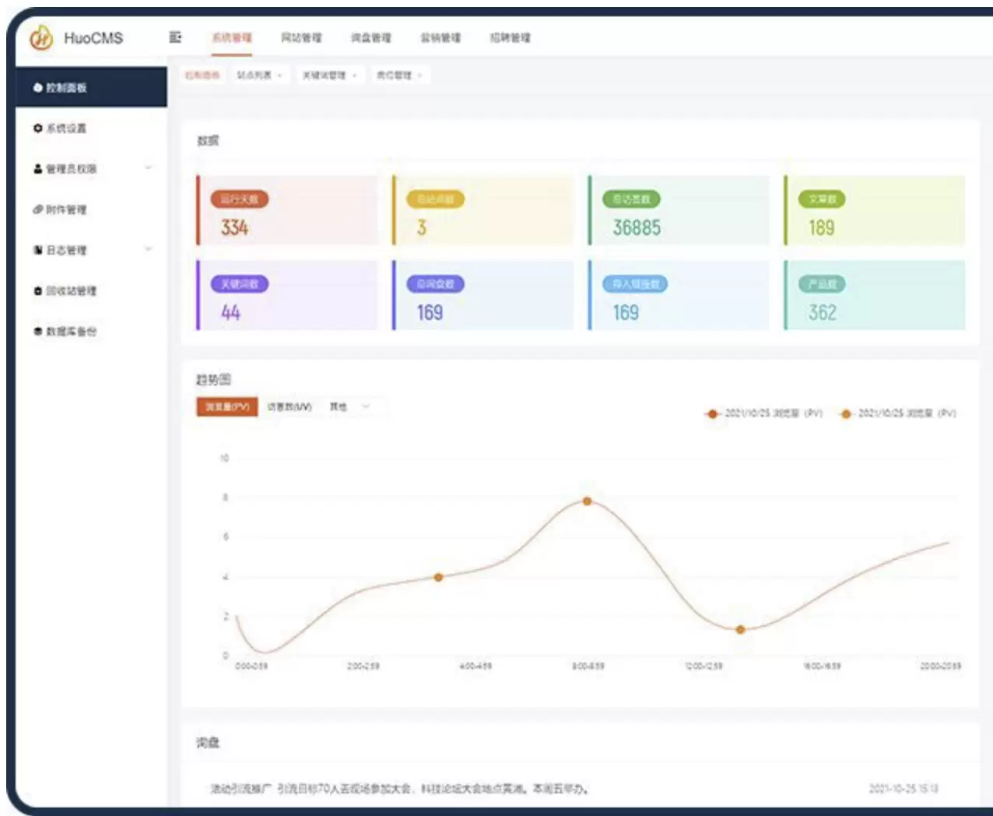This screenshot has height=816, width=993.
Task: Open the 关键词管理 tab dropdown arrow
Action: tap(354, 76)
